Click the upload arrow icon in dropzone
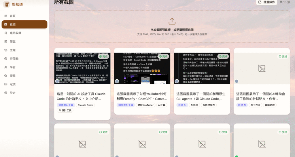This screenshot has width=295, height=157. [x=172, y=21]
